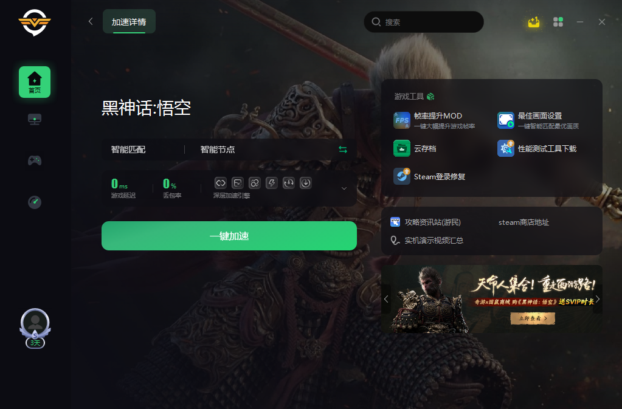Select the 加速详情 tab
This screenshot has width=622, height=409.
tap(129, 22)
